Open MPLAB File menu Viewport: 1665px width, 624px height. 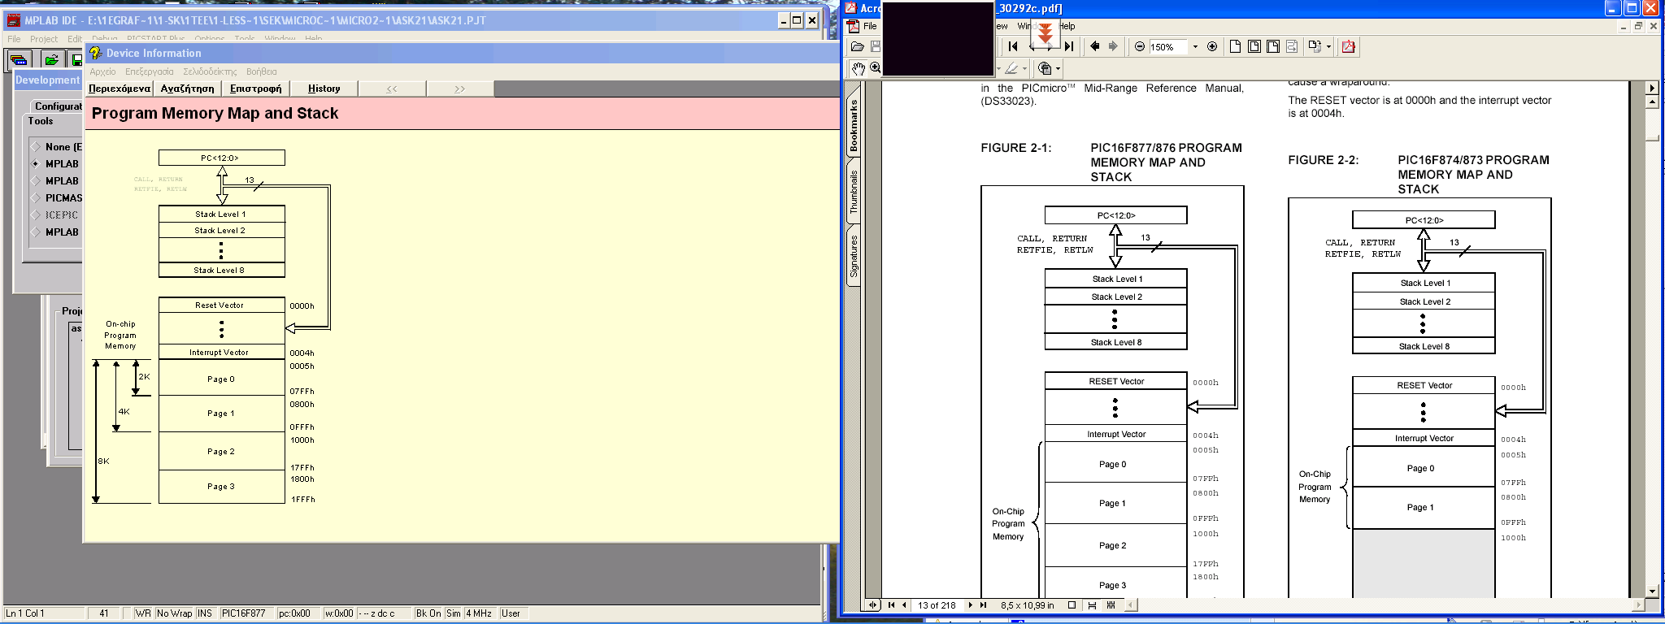14,39
